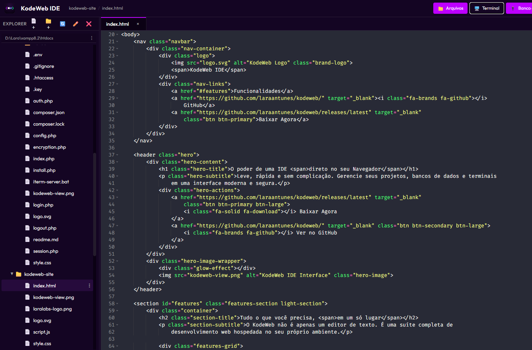Viewport: 532px width, 350px height.
Task: Click the pencil rename icon in Explorer
Action: tap(76, 24)
